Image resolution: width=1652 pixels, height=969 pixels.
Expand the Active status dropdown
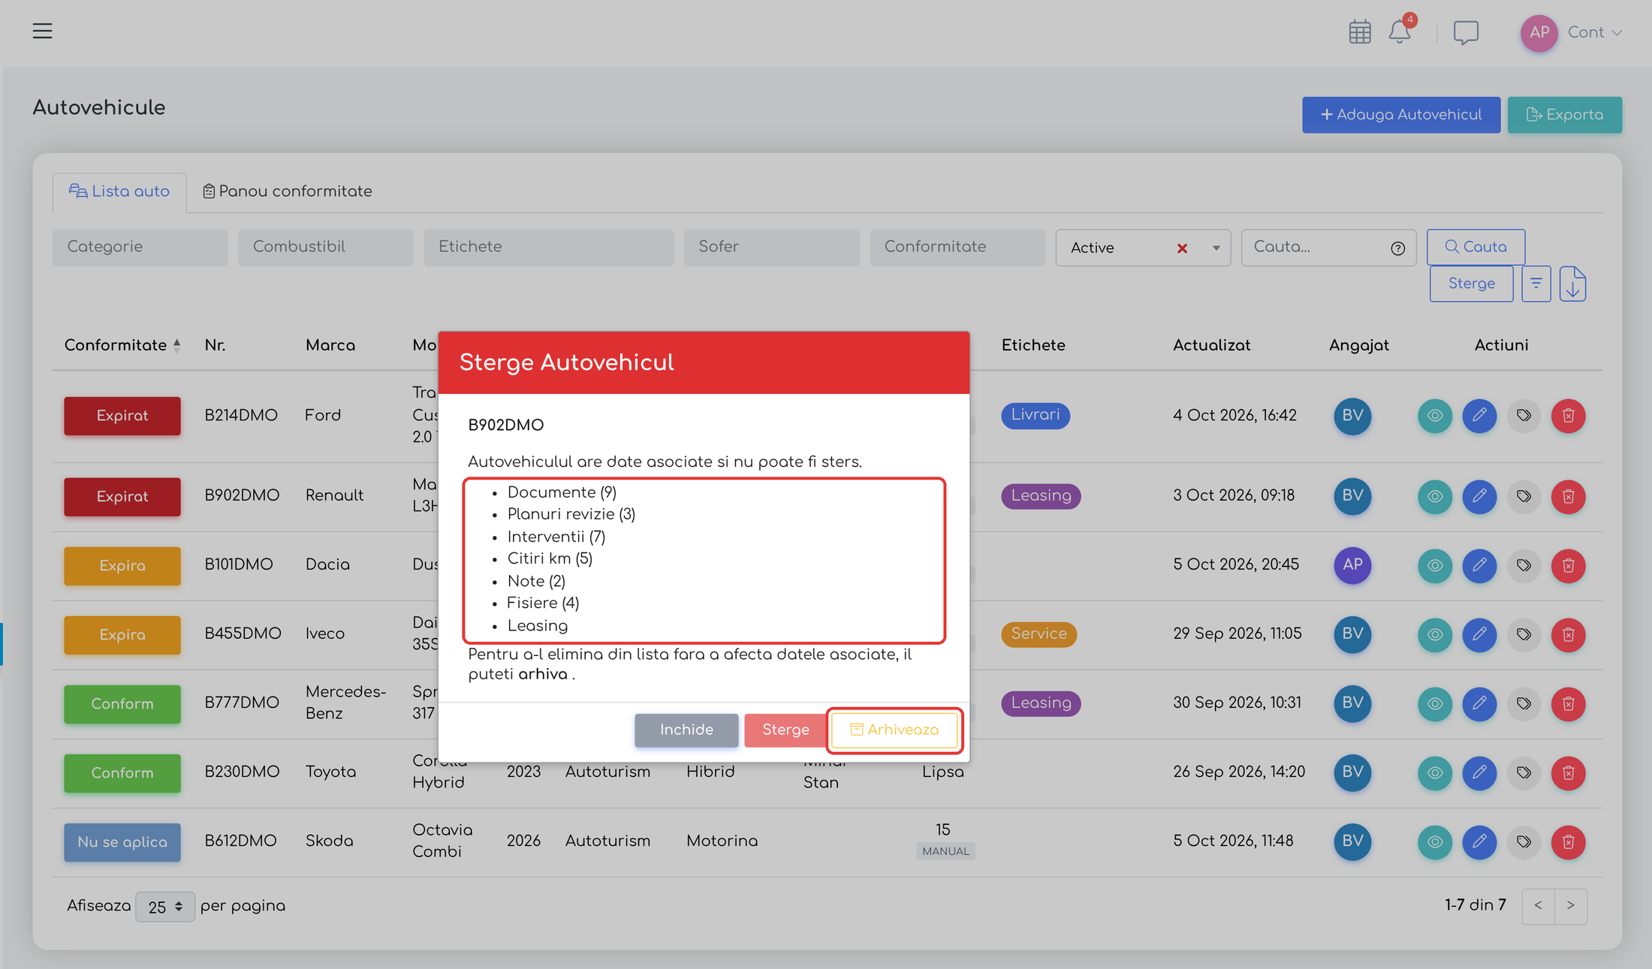point(1216,248)
